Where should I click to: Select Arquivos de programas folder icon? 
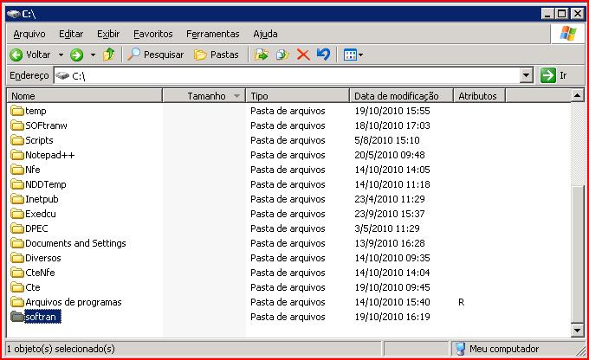point(17,302)
